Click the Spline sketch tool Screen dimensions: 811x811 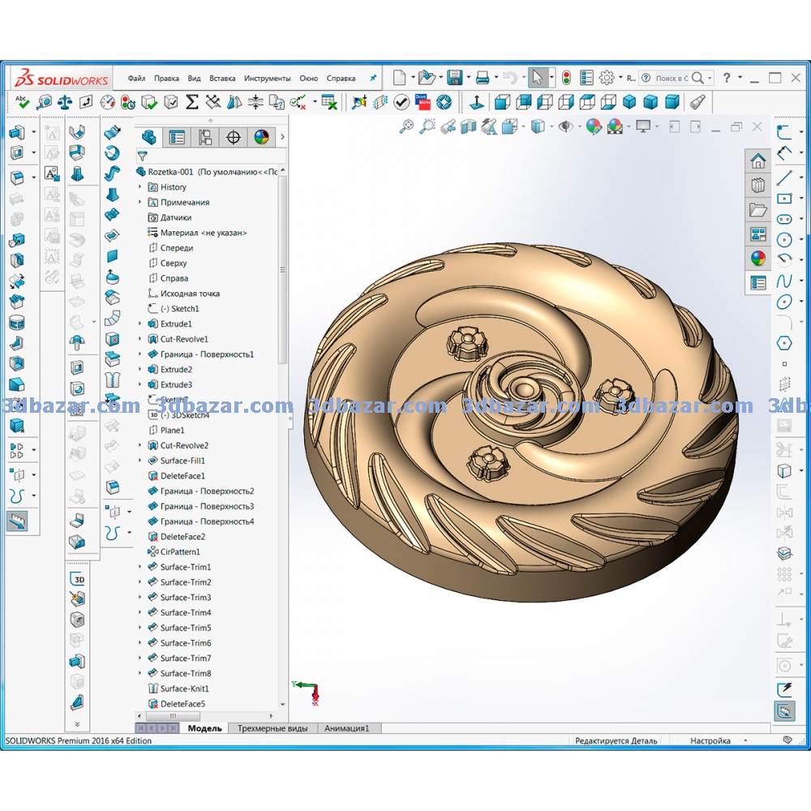[783, 281]
